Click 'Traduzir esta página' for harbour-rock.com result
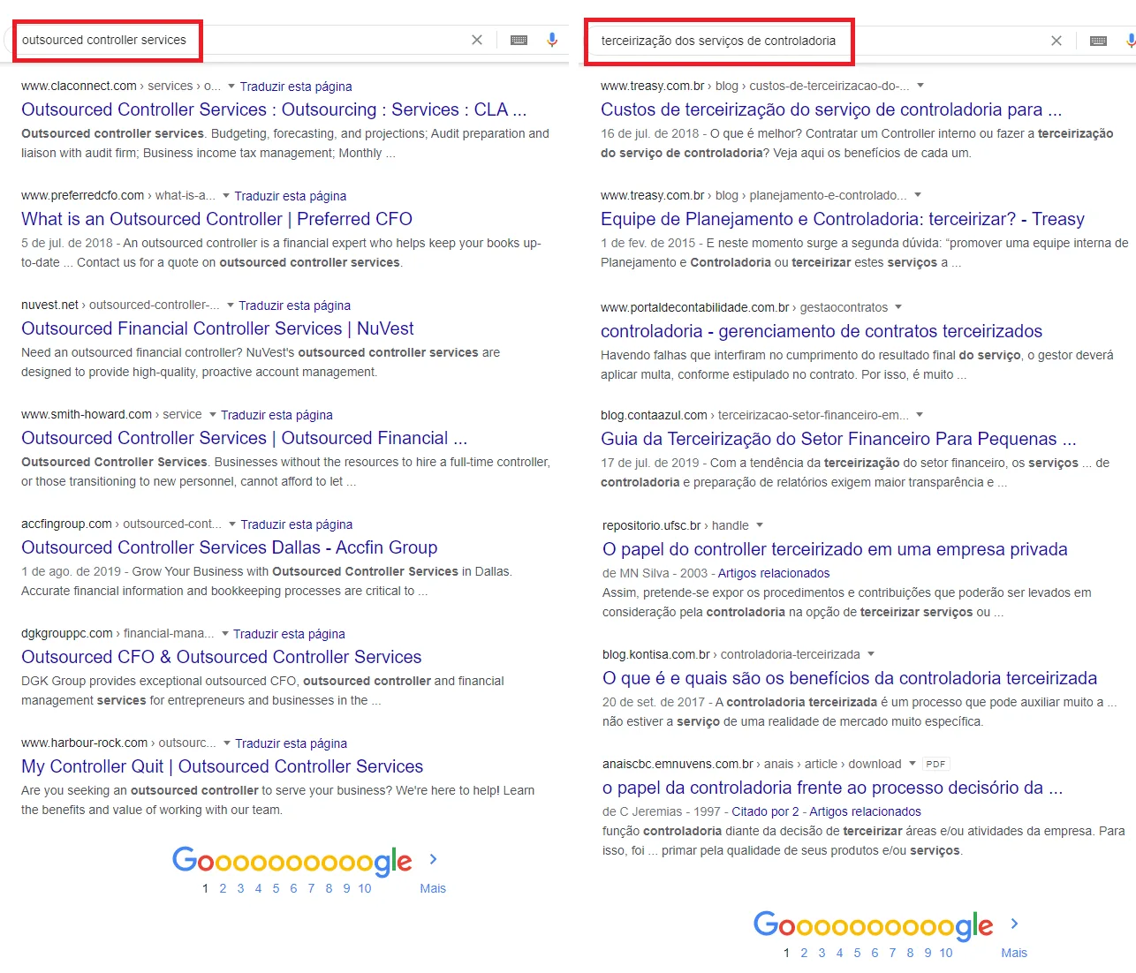The image size is (1136, 973). 291,743
